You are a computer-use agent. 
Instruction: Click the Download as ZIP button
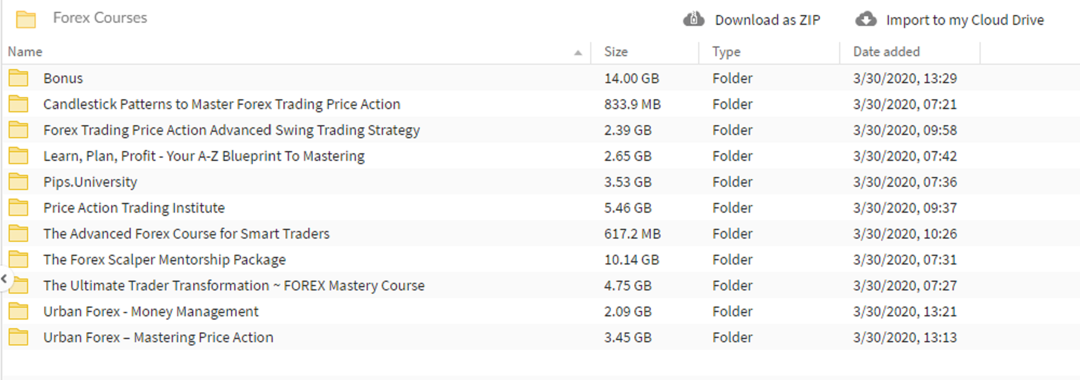click(768, 19)
